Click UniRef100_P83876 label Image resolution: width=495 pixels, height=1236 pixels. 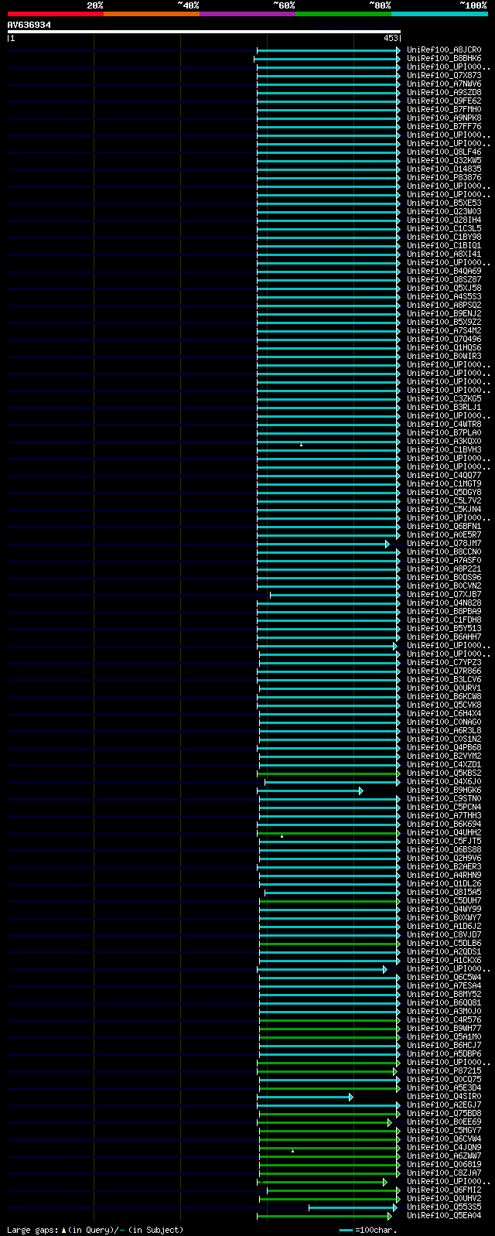coord(444,178)
